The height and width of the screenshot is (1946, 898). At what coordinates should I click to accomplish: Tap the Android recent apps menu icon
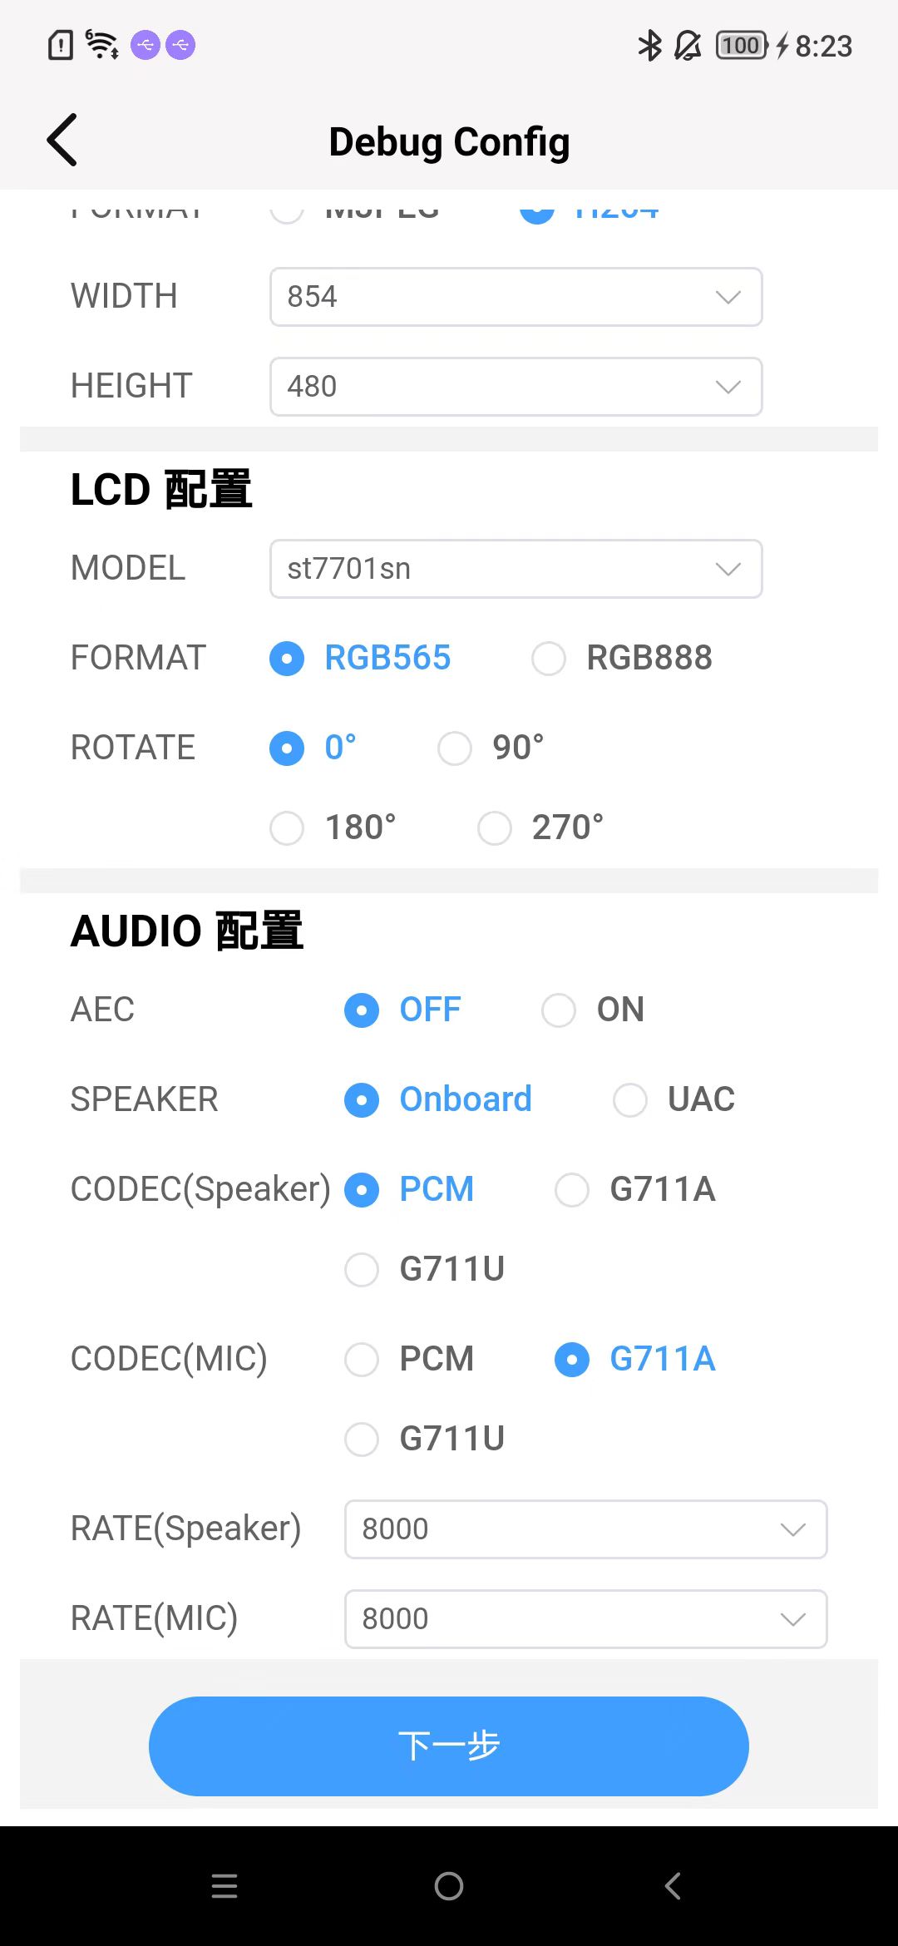click(224, 1885)
